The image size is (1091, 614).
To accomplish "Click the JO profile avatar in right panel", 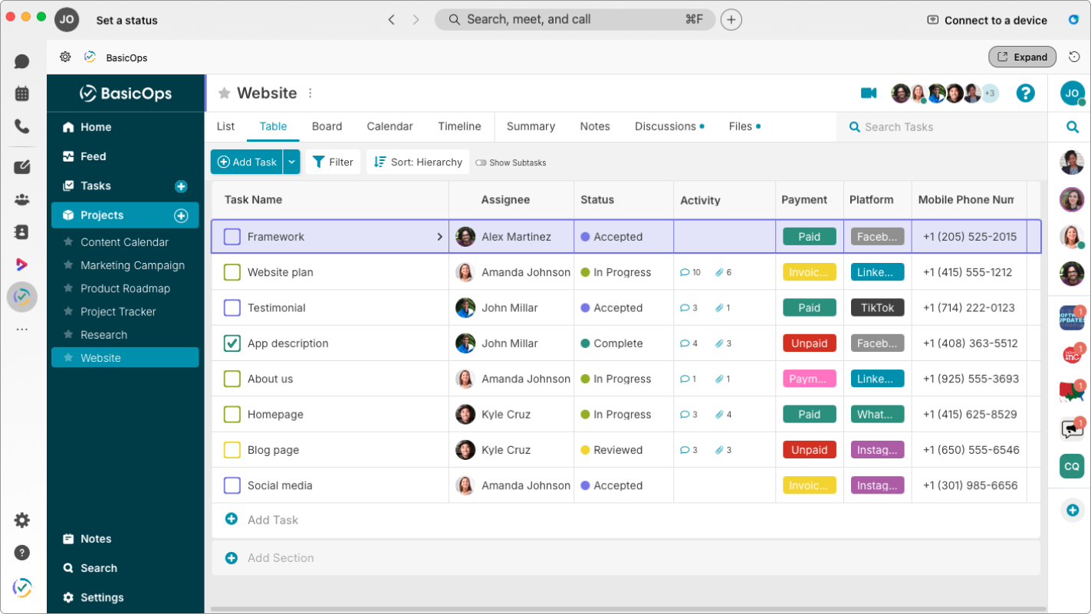I will pyautogui.click(x=1073, y=93).
